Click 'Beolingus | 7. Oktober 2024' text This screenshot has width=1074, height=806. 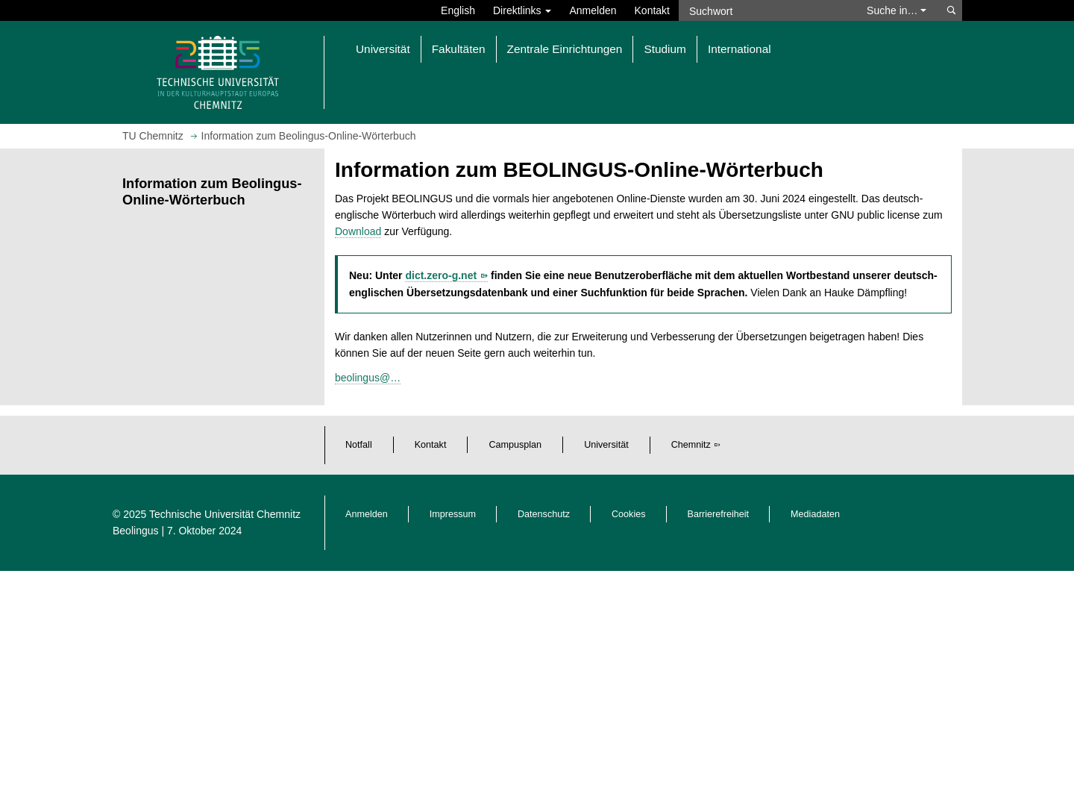178,531
